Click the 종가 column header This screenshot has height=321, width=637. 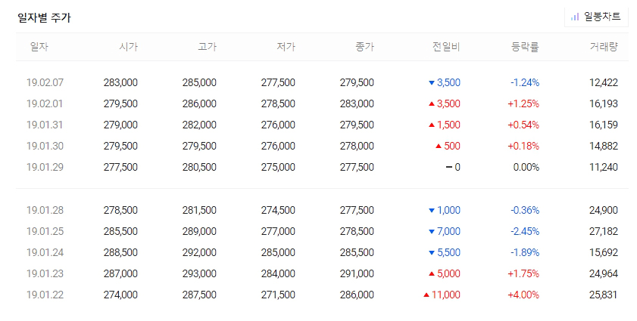click(365, 47)
